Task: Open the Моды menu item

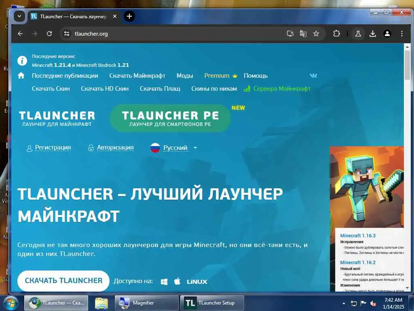Action: [185, 76]
